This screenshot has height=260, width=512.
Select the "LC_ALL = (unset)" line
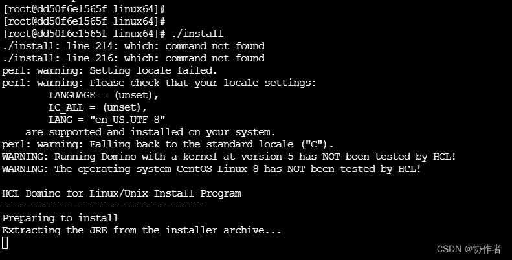tap(98, 107)
